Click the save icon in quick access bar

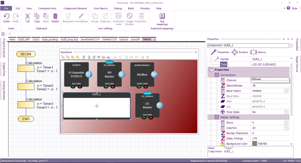(x=3, y=34)
